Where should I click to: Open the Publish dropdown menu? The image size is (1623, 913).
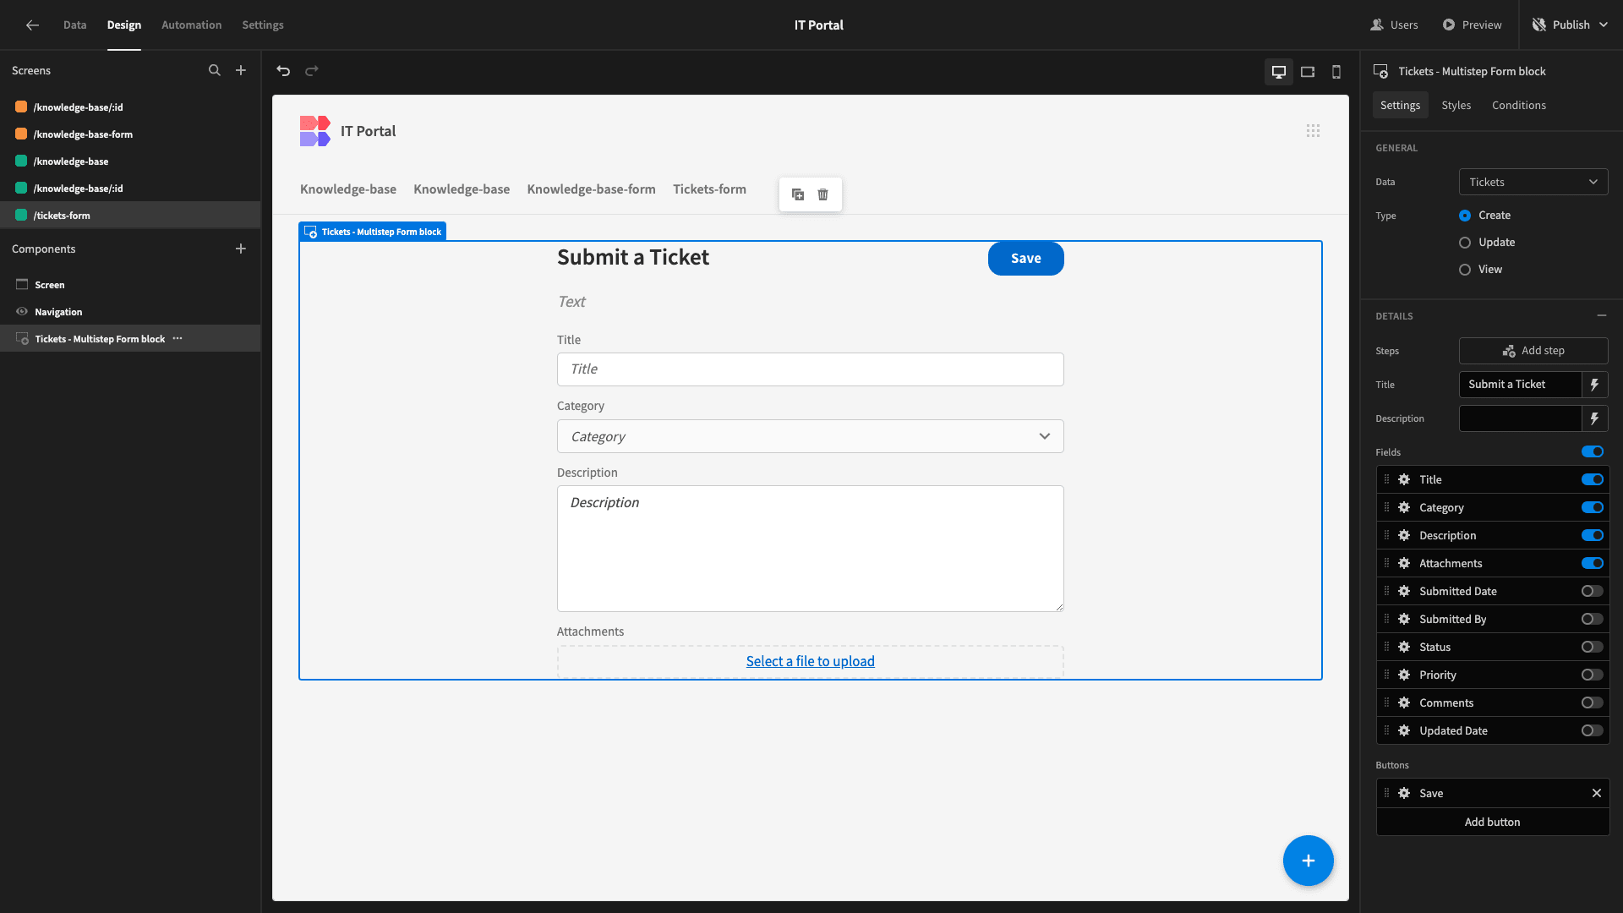[1571, 25]
